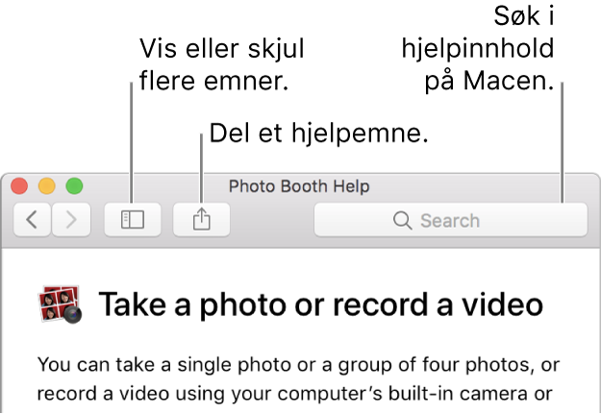The width and height of the screenshot is (601, 414).
Task: Go back with the left chevron button
Action: pos(32,220)
